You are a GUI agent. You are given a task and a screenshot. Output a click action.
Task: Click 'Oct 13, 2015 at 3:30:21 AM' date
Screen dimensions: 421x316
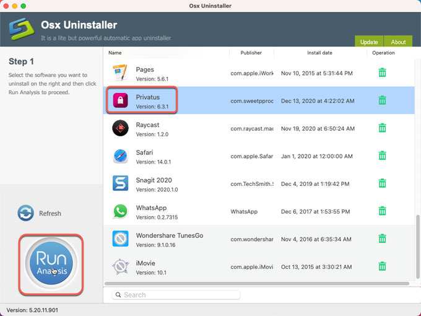pyautogui.click(x=316, y=267)
